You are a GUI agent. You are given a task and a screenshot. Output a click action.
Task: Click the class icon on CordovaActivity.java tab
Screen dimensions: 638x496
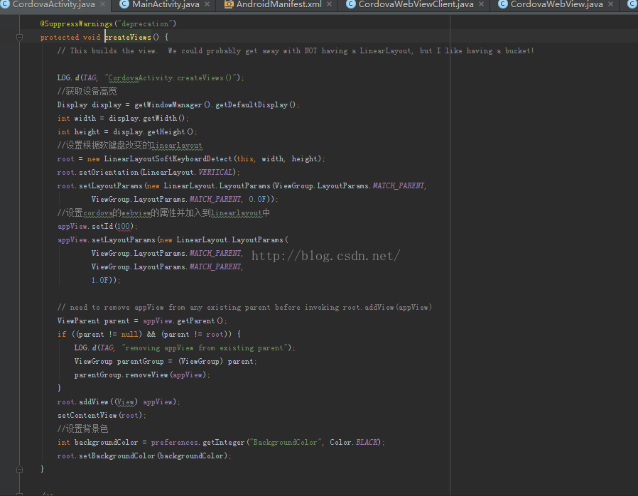(5, 4)
